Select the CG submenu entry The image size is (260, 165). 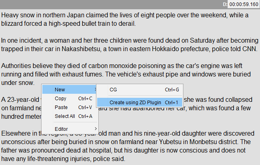tap(113, 89)
